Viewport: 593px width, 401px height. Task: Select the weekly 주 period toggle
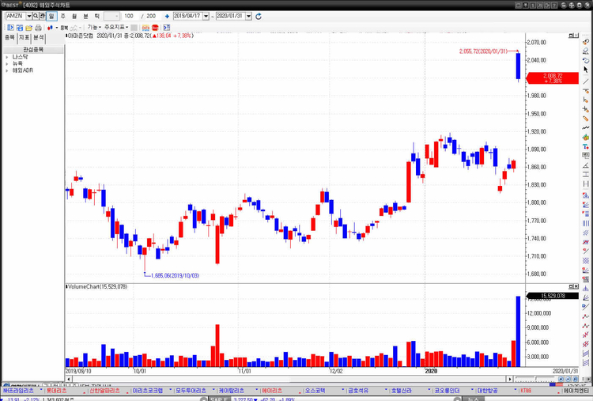(x=62, y=17)
